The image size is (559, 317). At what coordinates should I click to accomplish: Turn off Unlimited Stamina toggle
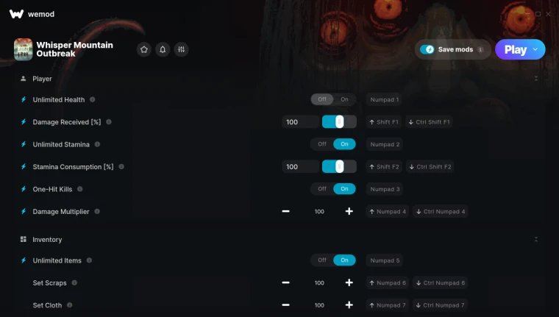pyautogui.click(x=322, y=144)
